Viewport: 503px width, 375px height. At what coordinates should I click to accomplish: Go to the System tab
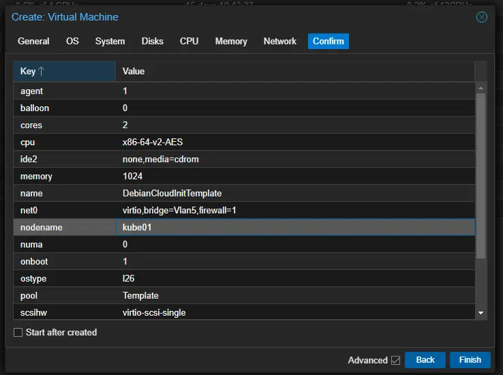click(110, 41)
